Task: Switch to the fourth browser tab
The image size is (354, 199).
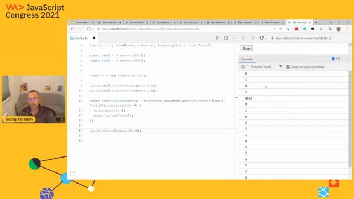Action: click(164, 22)
